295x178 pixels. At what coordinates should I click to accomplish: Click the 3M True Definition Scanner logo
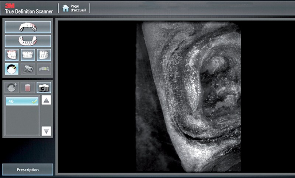tap(29, 8)
